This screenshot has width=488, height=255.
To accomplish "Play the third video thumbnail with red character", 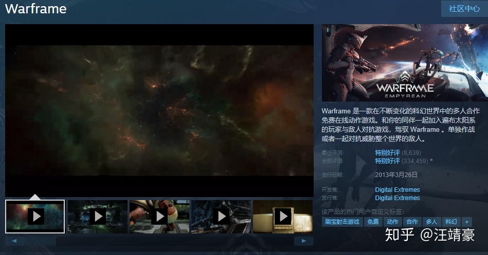I will pos(159,217).
